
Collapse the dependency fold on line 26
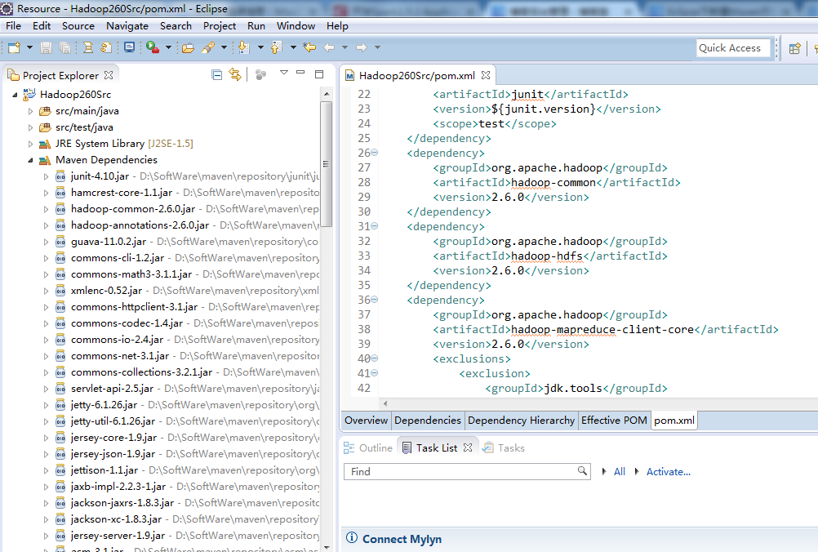(374, 153)
